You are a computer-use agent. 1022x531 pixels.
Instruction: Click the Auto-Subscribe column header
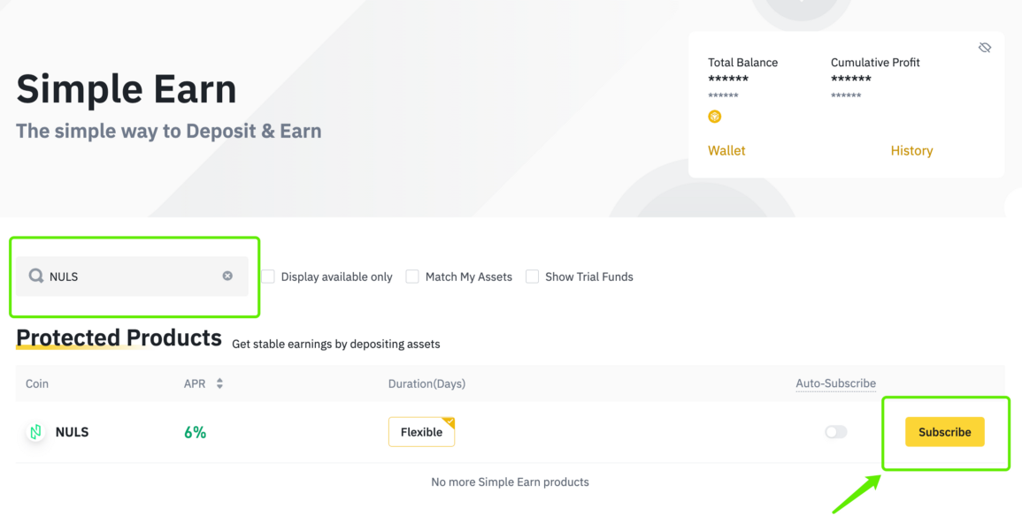(x=835, y=383)
